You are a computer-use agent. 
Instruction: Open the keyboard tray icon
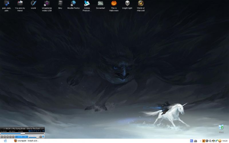pyautogui.click(x=196, y=141)
